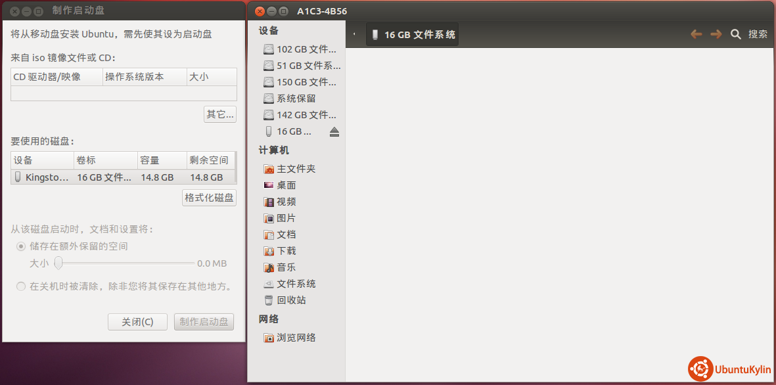Go forward with the right arrow
The image size is (776, 385).
716,34
